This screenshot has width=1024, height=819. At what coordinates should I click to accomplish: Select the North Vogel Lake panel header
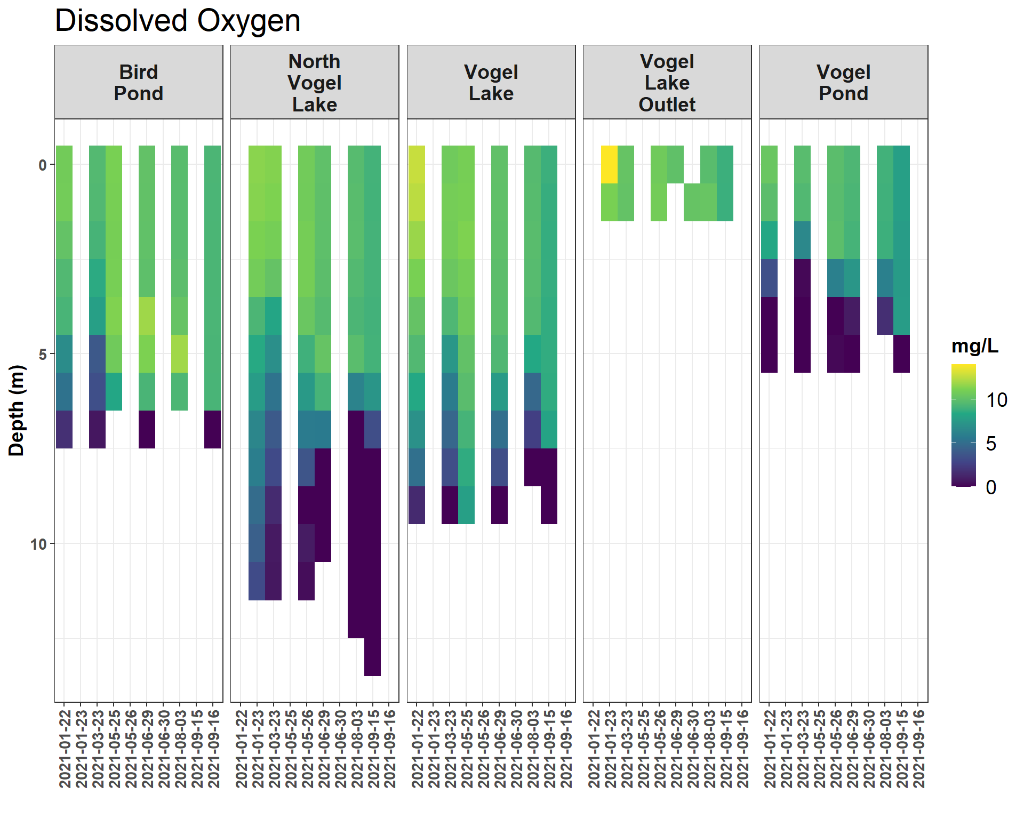click(x=315, y=83)
